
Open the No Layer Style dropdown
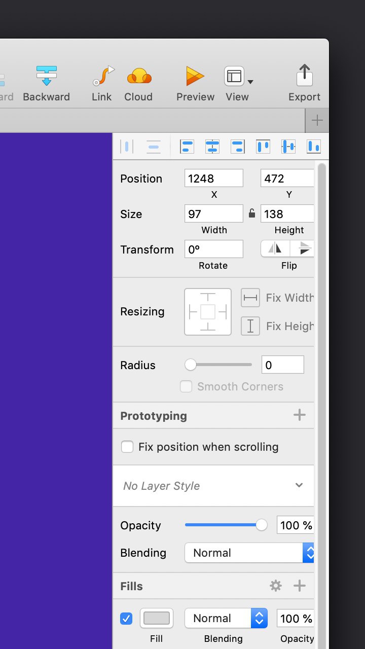[x=213, y=486]
